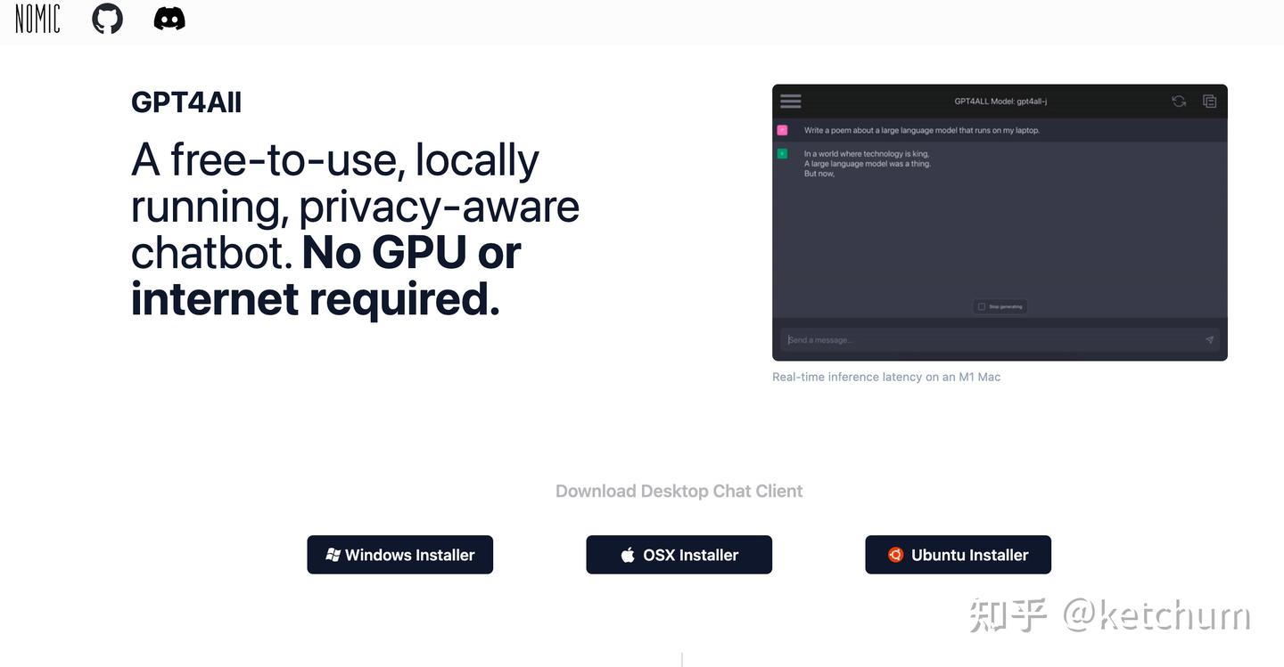This screenshot has width=1284, height=667.
Task: Click the pink user avatar in chat
Action: [x=783, y=130]
